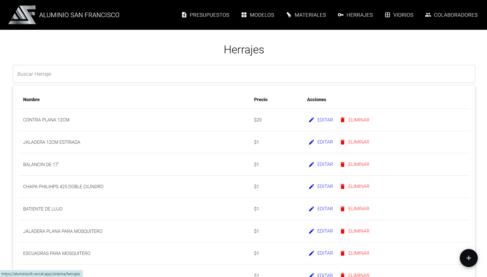The height and width of the screenshot is (277, 487).
Task: Click pencil icon for BATIENTE DE LUJO
Action: pyautogui.click(x=311, y=209)
